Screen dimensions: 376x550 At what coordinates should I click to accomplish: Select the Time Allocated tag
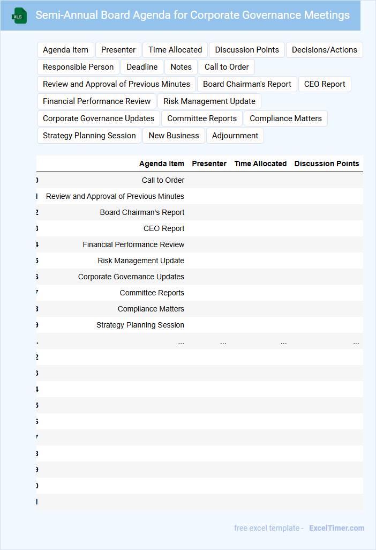[x=175, y=50]
